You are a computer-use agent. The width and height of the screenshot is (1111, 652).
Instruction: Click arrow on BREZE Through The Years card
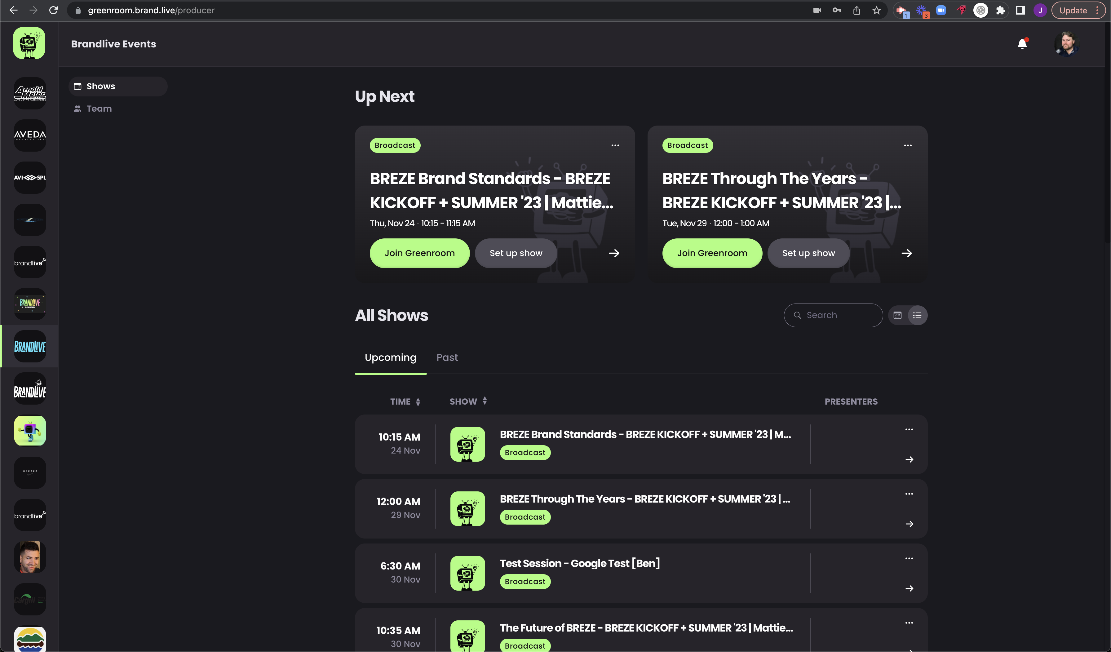click(906, 253)
